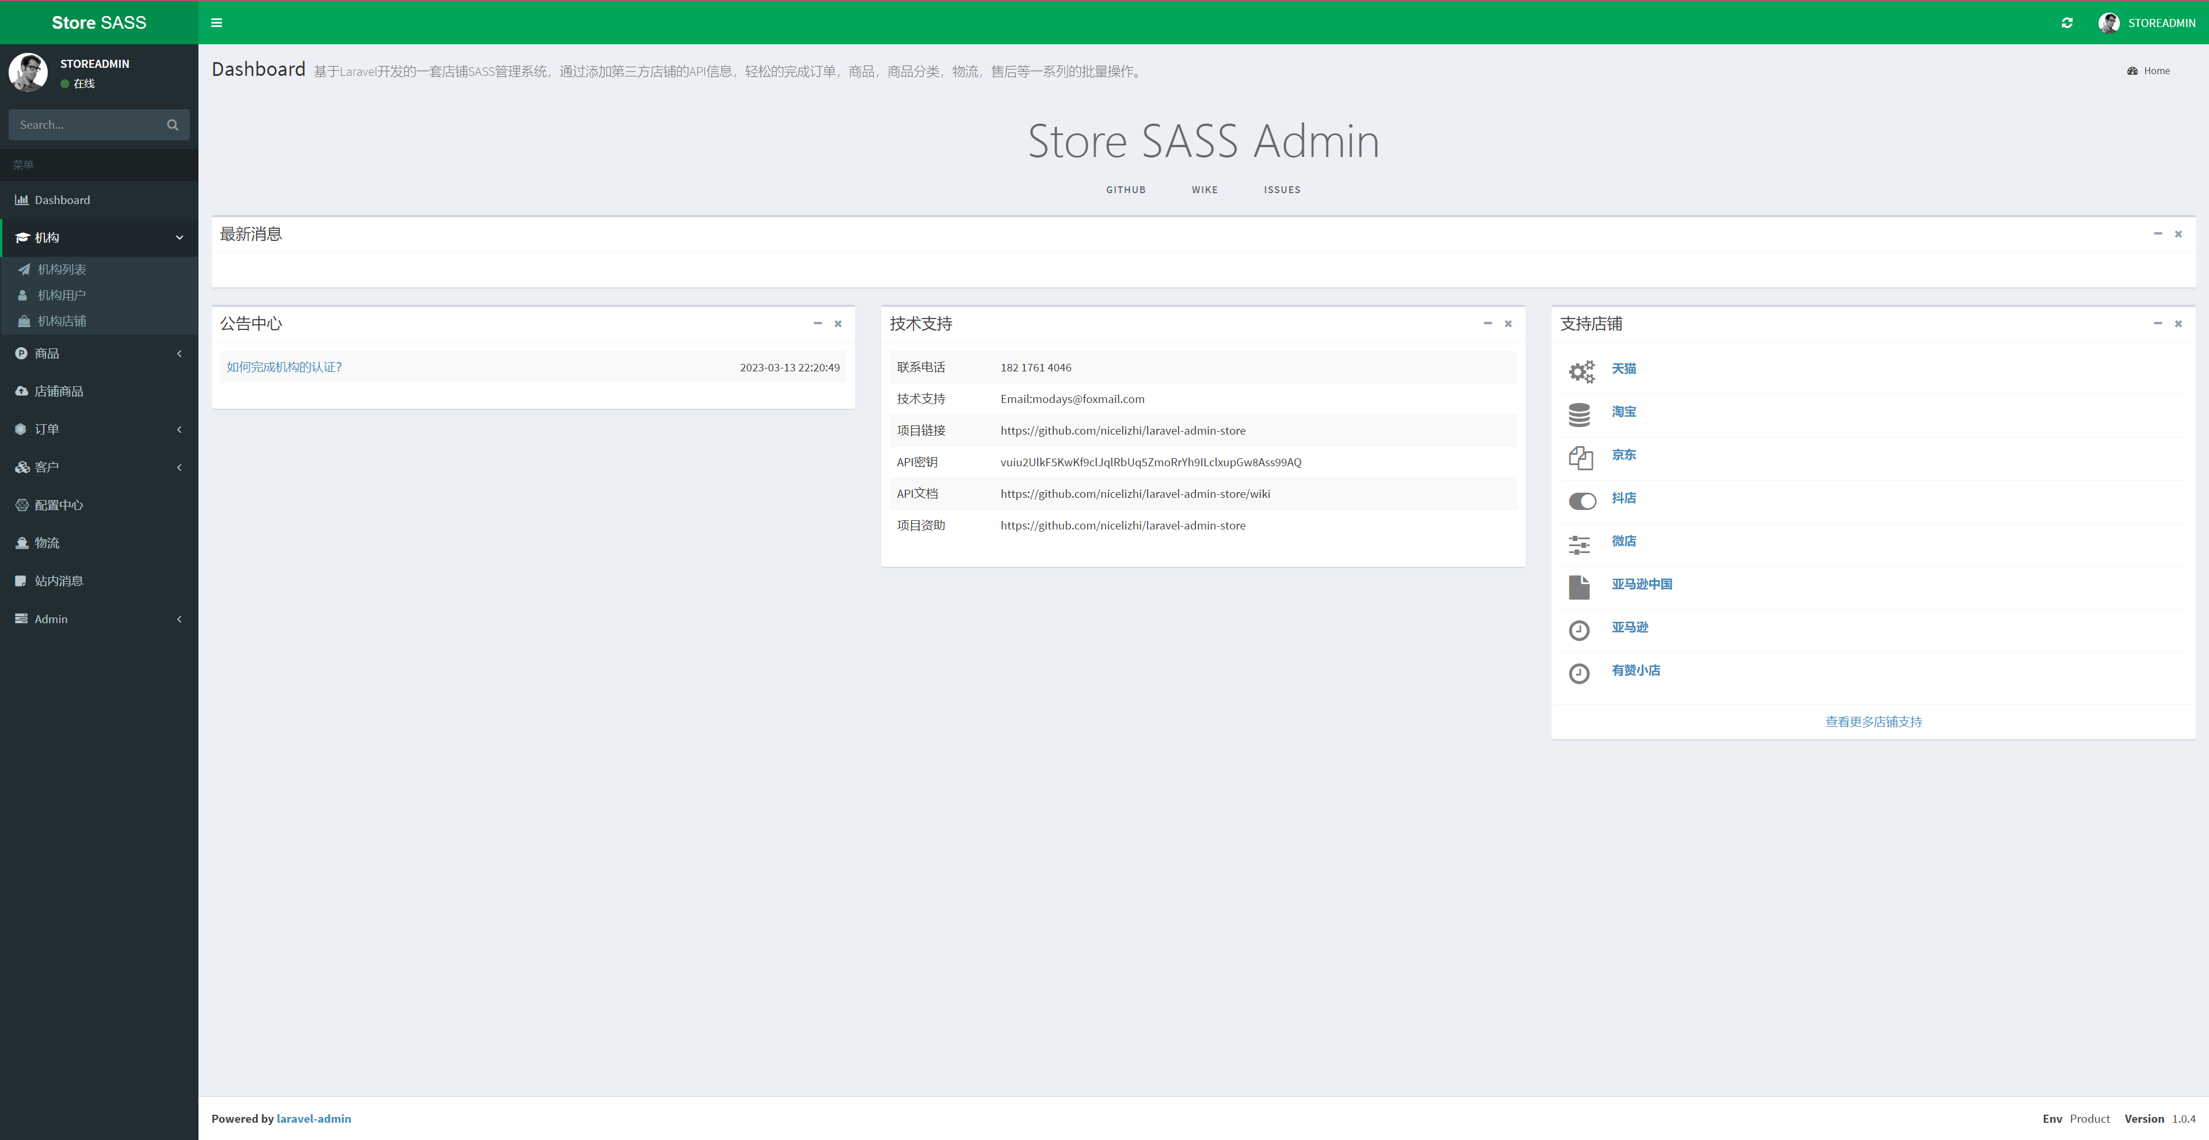Select the API密钥 value text
The height and width of the screenshot is (1140, 2209).
1151,462
